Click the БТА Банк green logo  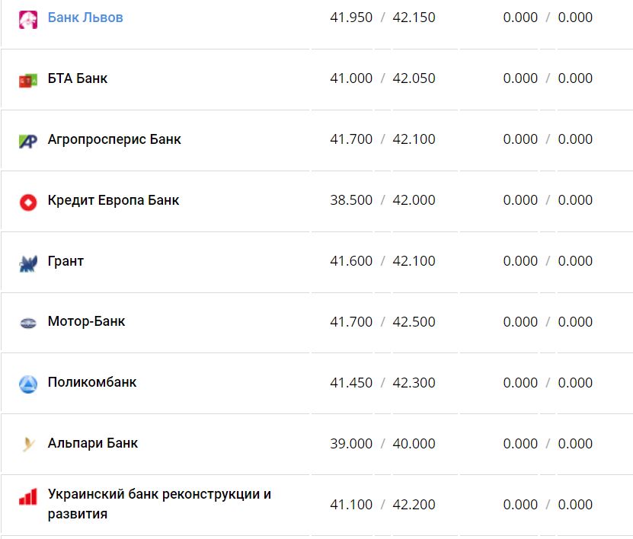point(29,78)
